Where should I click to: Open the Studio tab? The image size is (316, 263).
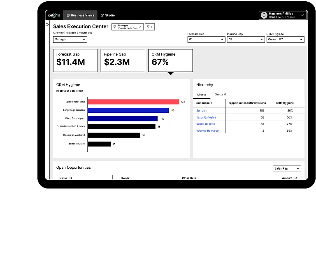tap(108, 15)
